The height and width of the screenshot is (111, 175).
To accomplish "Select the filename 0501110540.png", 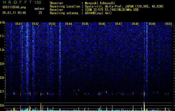I will point(14,7).
